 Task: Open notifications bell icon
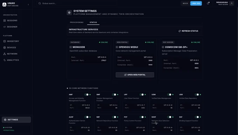pos(208,3)
